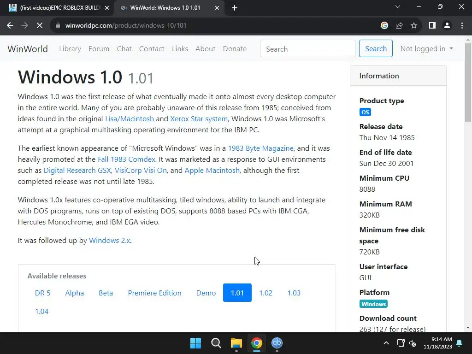The width and height of the screenshot is (472, 354).
Task: Open the tab search chevron
Action: click(x=398, y=6)
